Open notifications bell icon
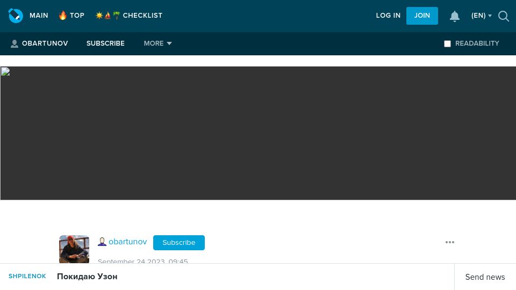This screenshot has width=516, height=290. 455,16
